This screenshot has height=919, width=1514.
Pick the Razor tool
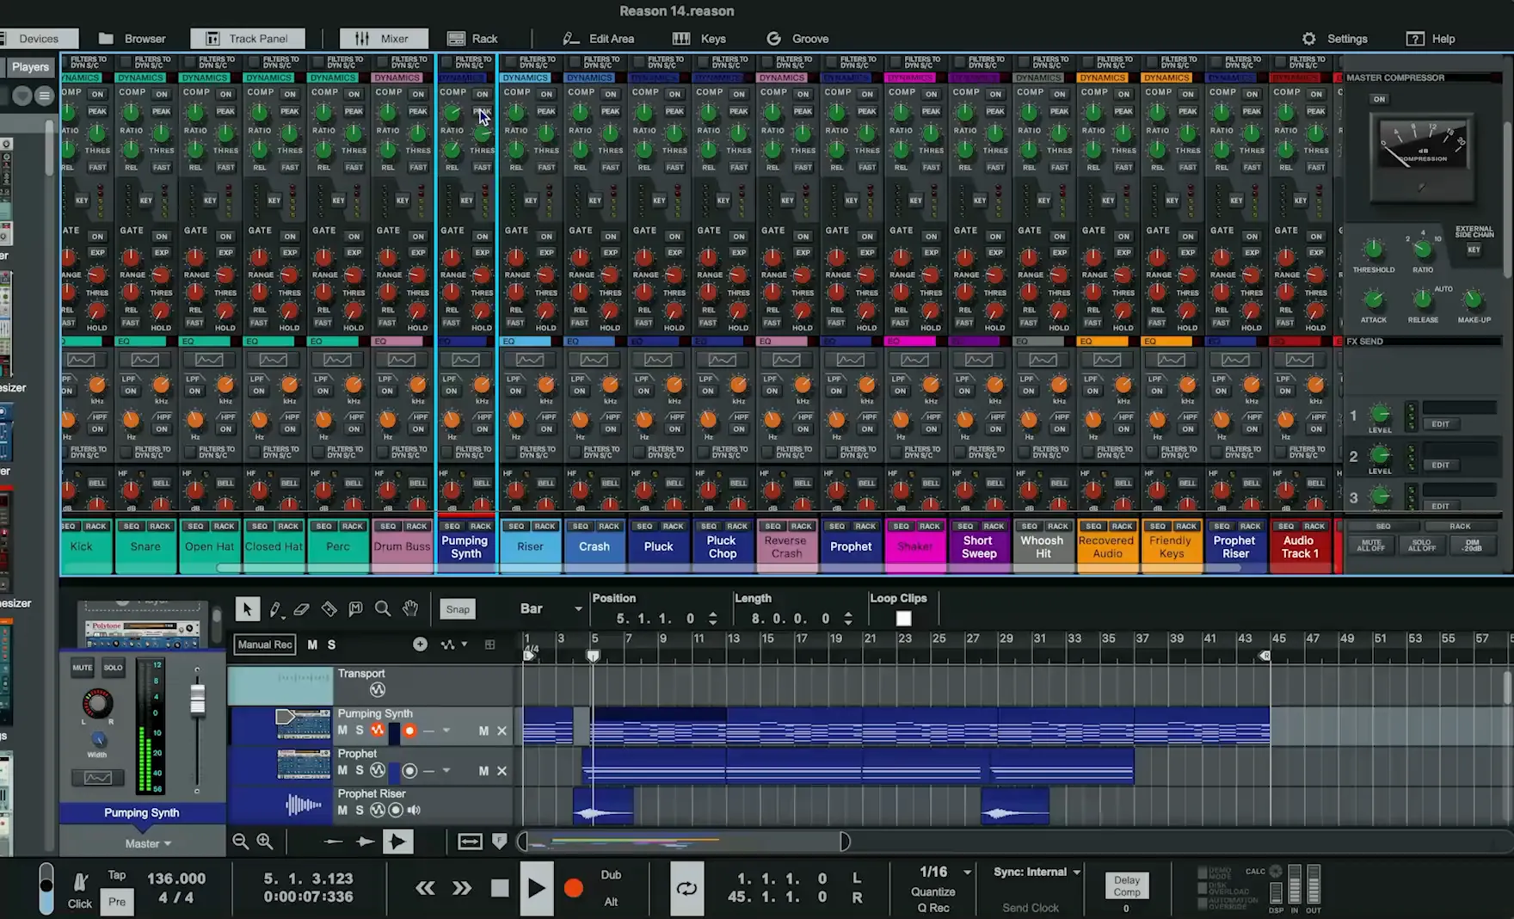(329, 609)
